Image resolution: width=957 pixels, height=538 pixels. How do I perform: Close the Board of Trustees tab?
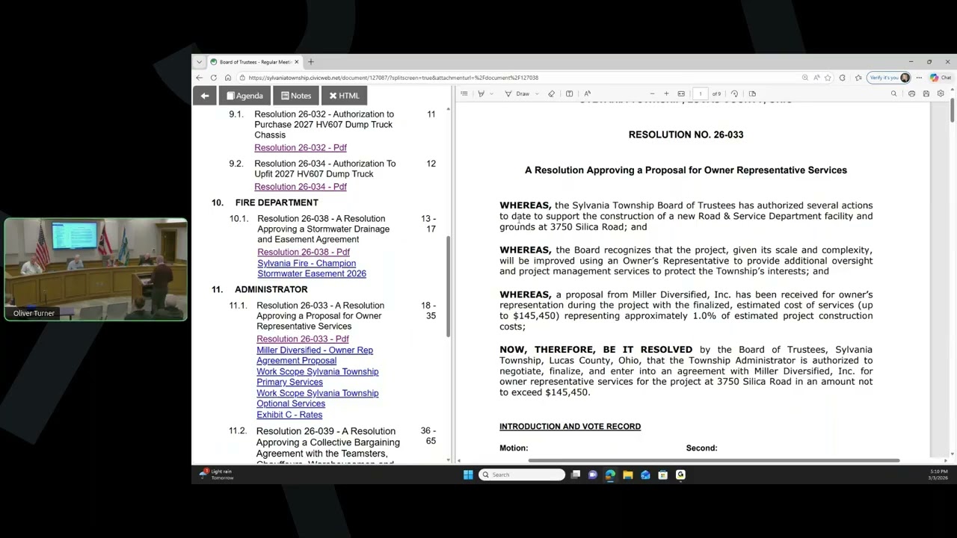point(297,62)
